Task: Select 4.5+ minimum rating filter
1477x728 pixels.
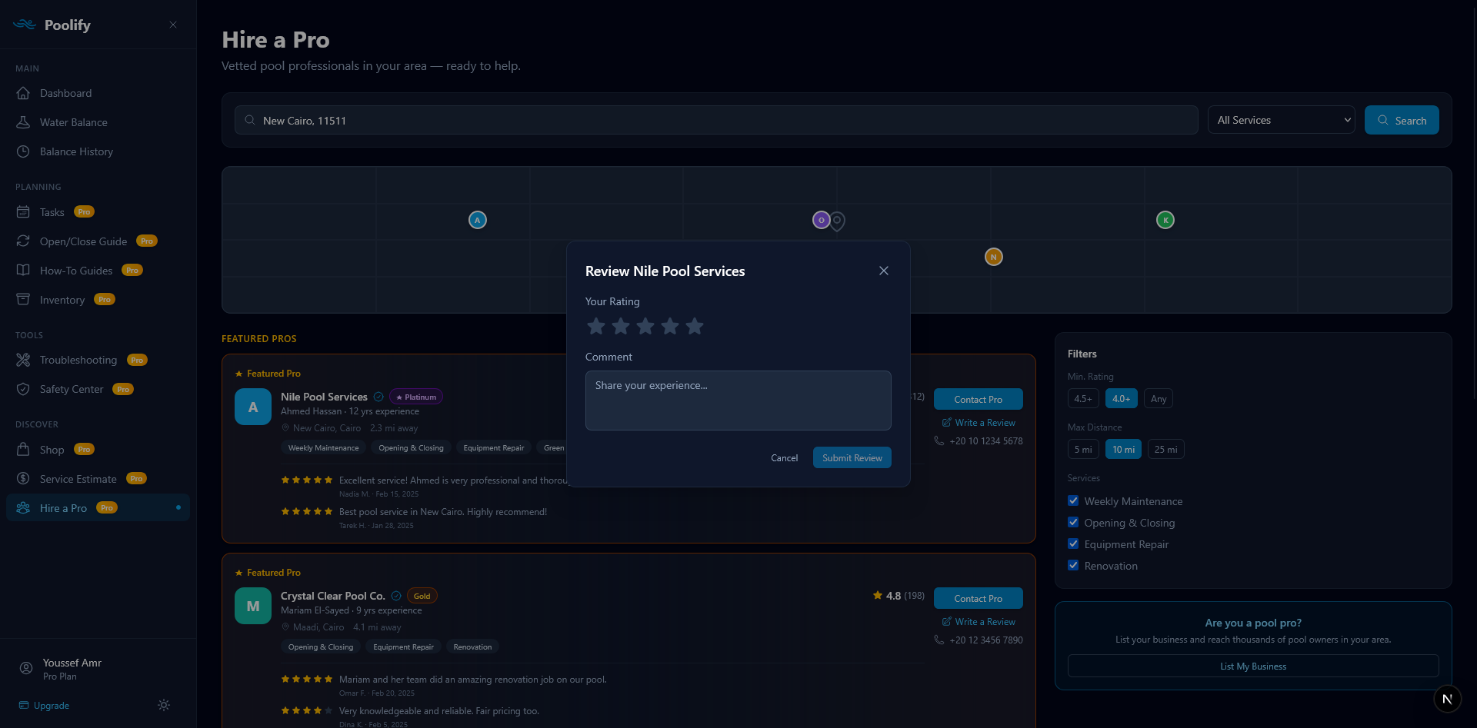Action: point(1083,398)
